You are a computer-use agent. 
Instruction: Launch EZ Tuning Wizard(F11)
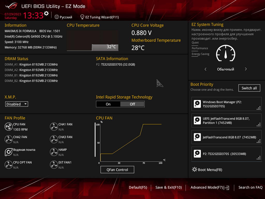[x=100, y=17]
